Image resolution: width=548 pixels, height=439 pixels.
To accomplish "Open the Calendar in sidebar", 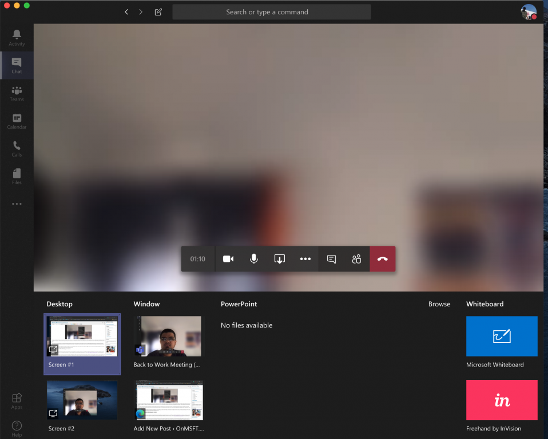I will click(x=17, y=121).
